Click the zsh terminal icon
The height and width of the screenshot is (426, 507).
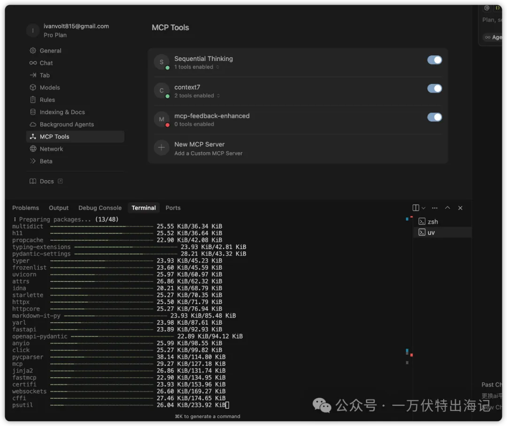click(422, 221)
